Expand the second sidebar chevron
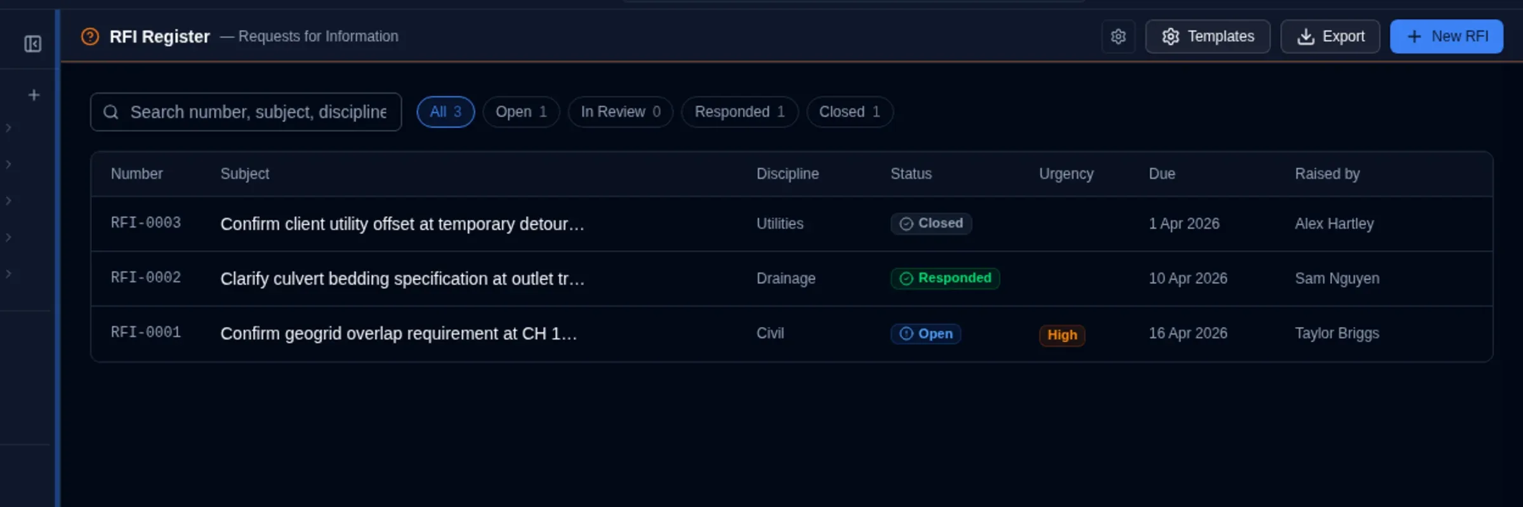Screen dimensions: 1523x507 click(8, 165)
